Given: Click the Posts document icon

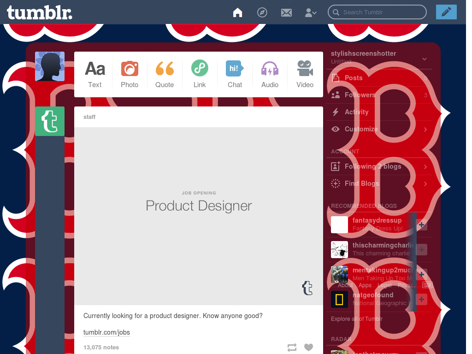Looking at the screenshot, I should pos(335,78).
